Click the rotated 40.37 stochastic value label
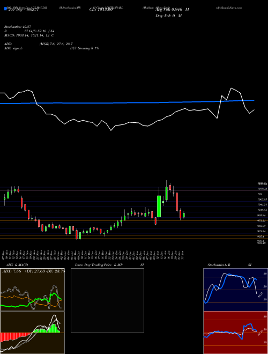The height and width of the screenshot is (354, 268). pos(260,295)
